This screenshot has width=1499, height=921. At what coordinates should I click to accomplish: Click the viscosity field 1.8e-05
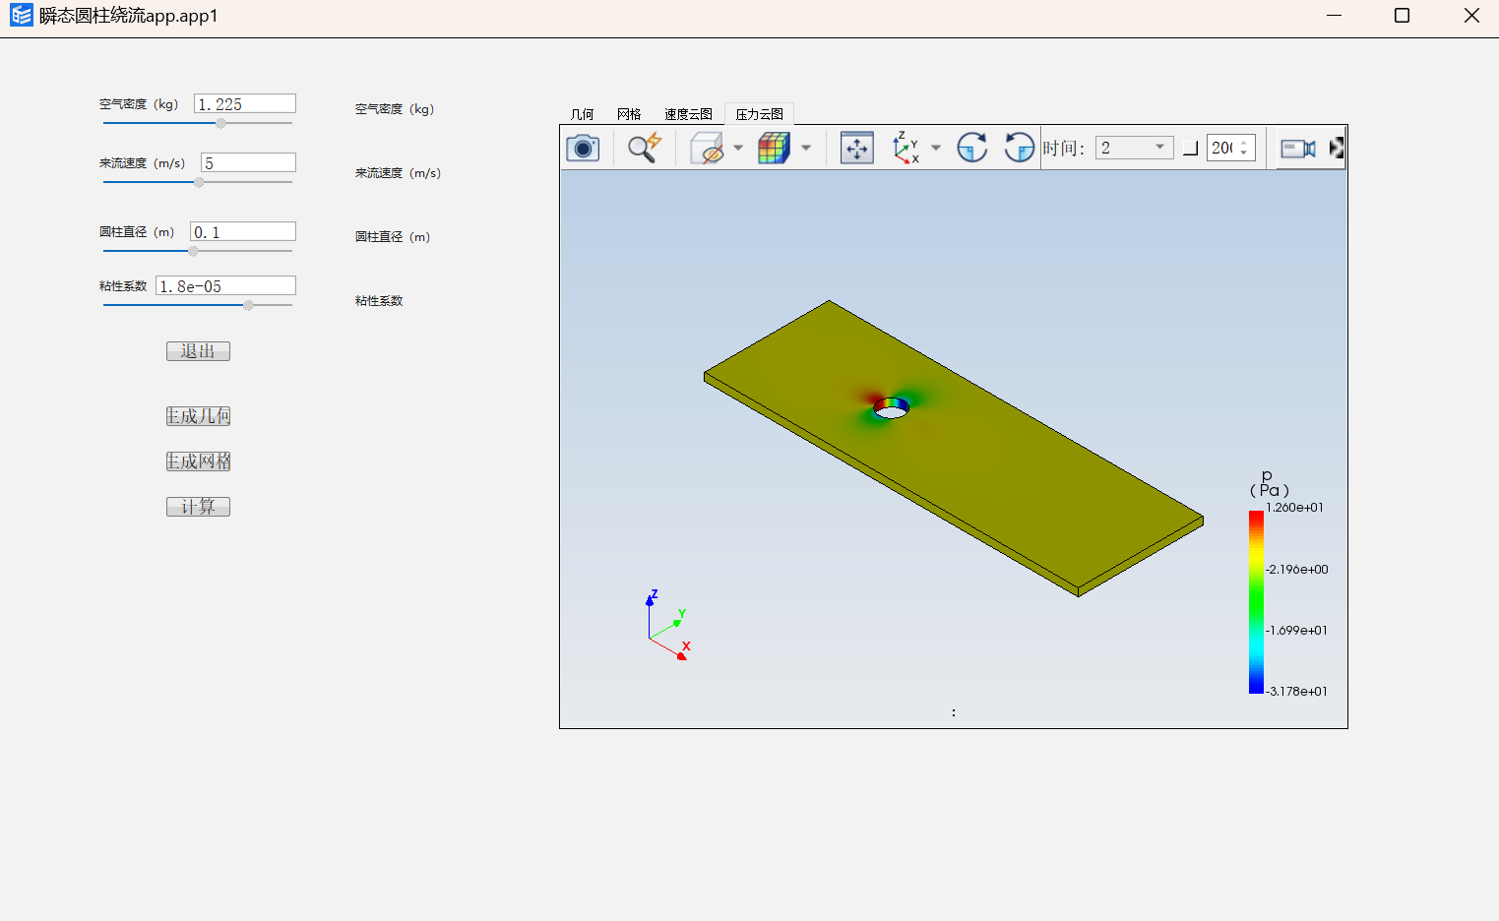coord(225,285)
